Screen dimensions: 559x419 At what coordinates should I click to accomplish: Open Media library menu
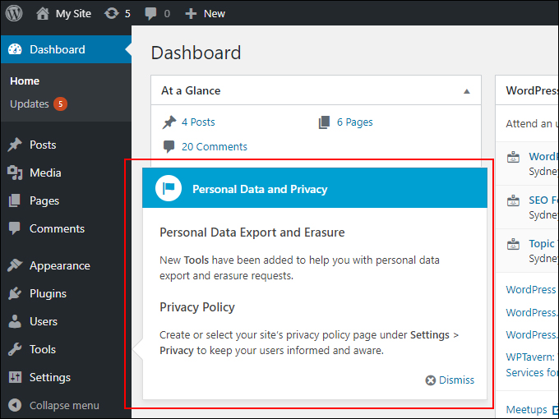click(x=45, y=173)
